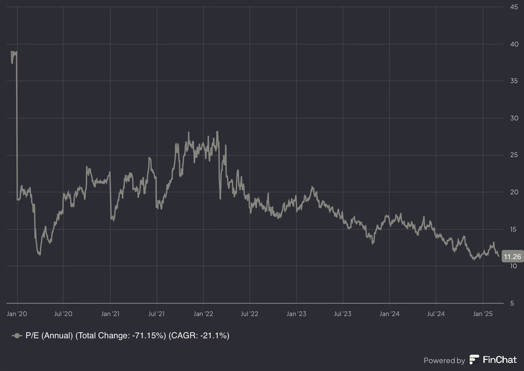Click the Jul '24 x-axis label
Image resolution: width=524 pixels, height=371 pixels.
[x=436, y=314]
